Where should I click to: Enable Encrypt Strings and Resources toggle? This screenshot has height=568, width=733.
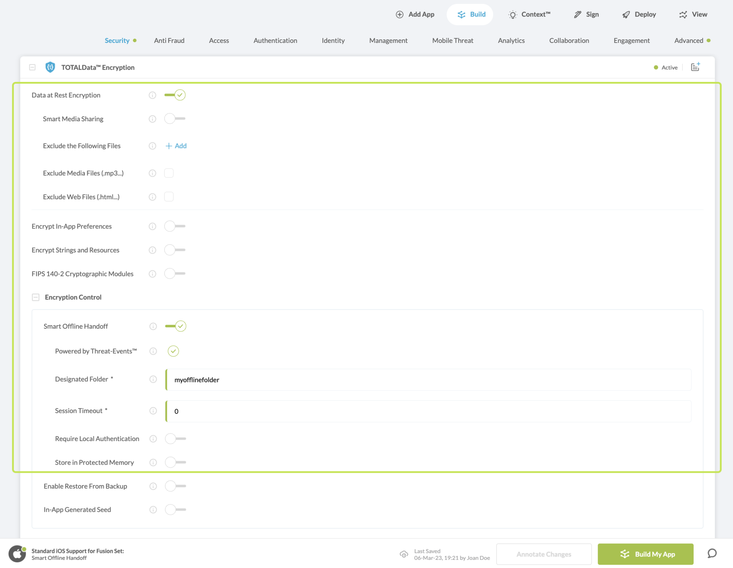tap(175, 250)
